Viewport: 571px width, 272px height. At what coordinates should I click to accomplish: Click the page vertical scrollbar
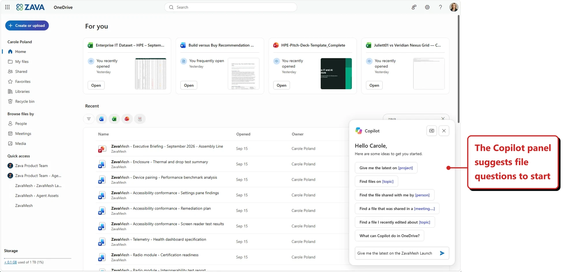click(x=459, y=69)
